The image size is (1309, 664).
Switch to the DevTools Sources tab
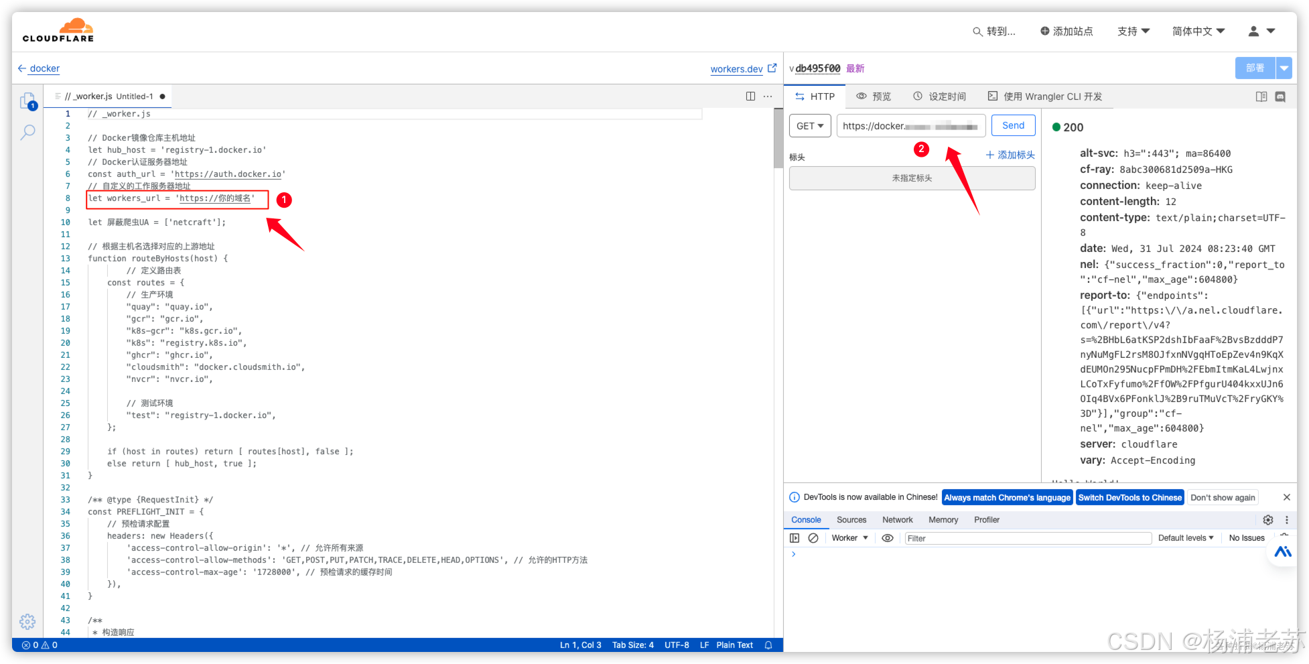pyautogui.click(x=851, y=520)
